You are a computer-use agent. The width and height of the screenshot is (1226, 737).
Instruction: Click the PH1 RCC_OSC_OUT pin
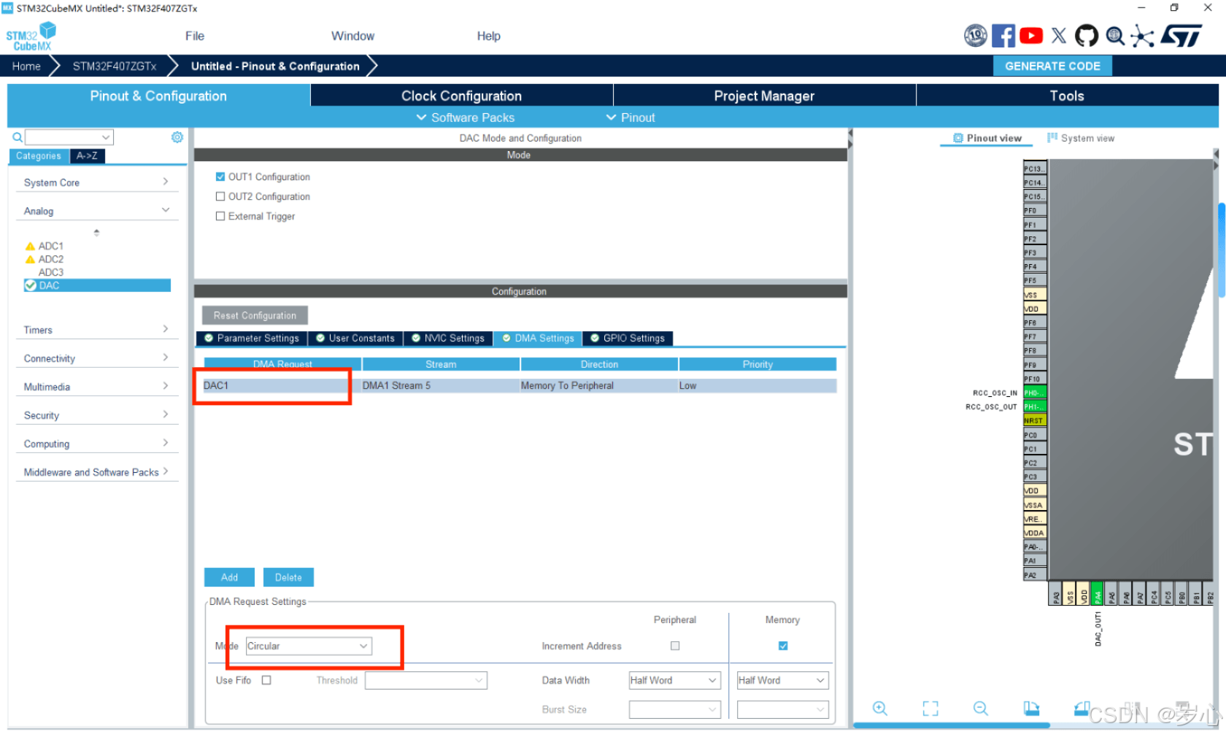[x=1035, y=406]
